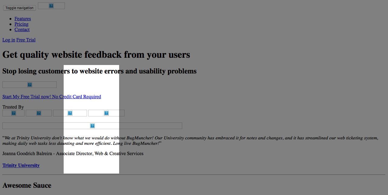Click the wide broken image above the testimonial
Image resolution: width=388 pixels, height=195 pixels.
tap(92, 126)
